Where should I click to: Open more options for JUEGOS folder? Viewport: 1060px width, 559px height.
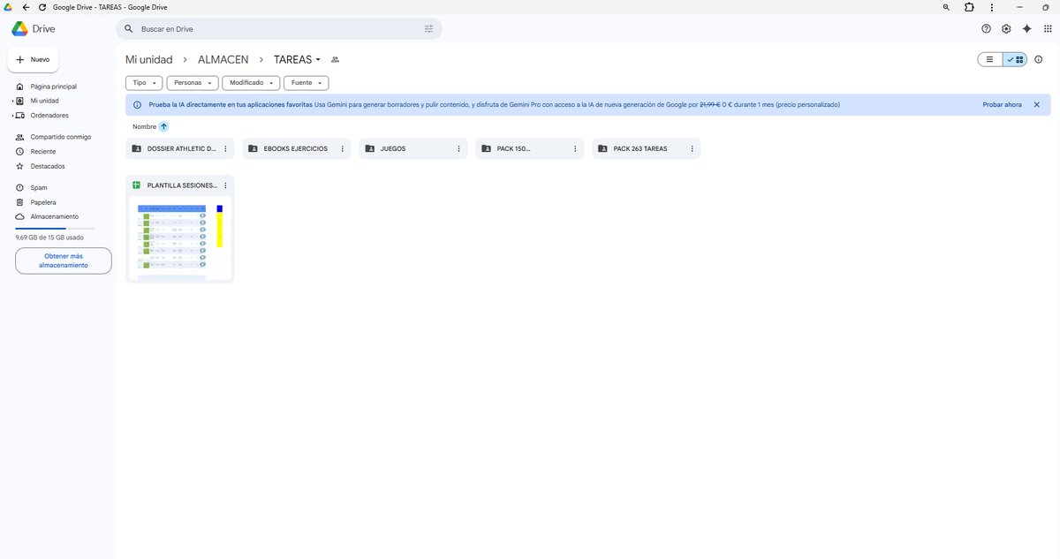(458, 149)
